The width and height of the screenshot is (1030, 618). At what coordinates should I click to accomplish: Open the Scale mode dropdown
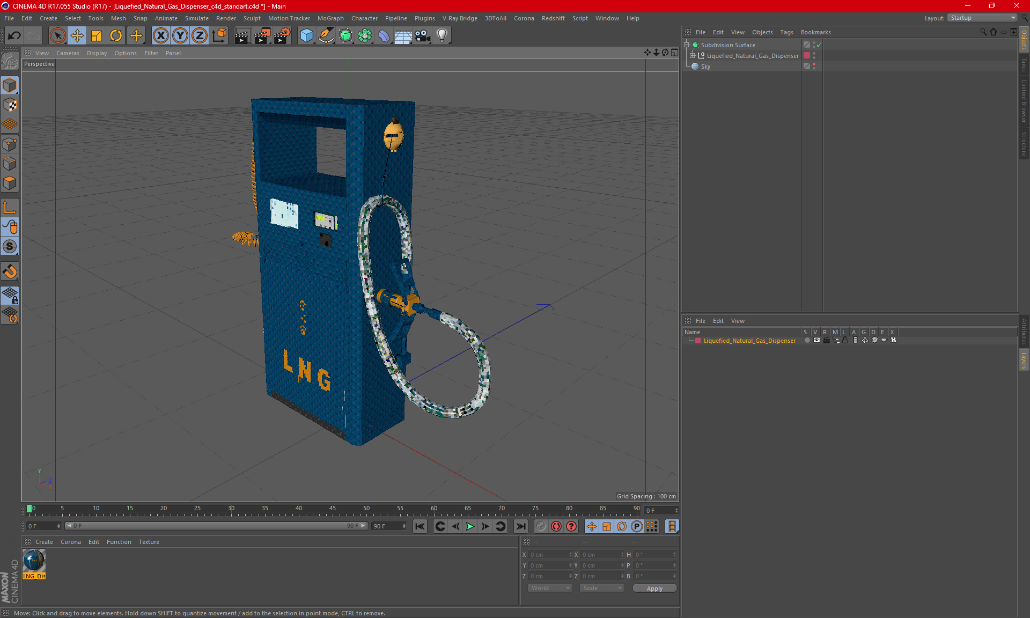point(602,588)
